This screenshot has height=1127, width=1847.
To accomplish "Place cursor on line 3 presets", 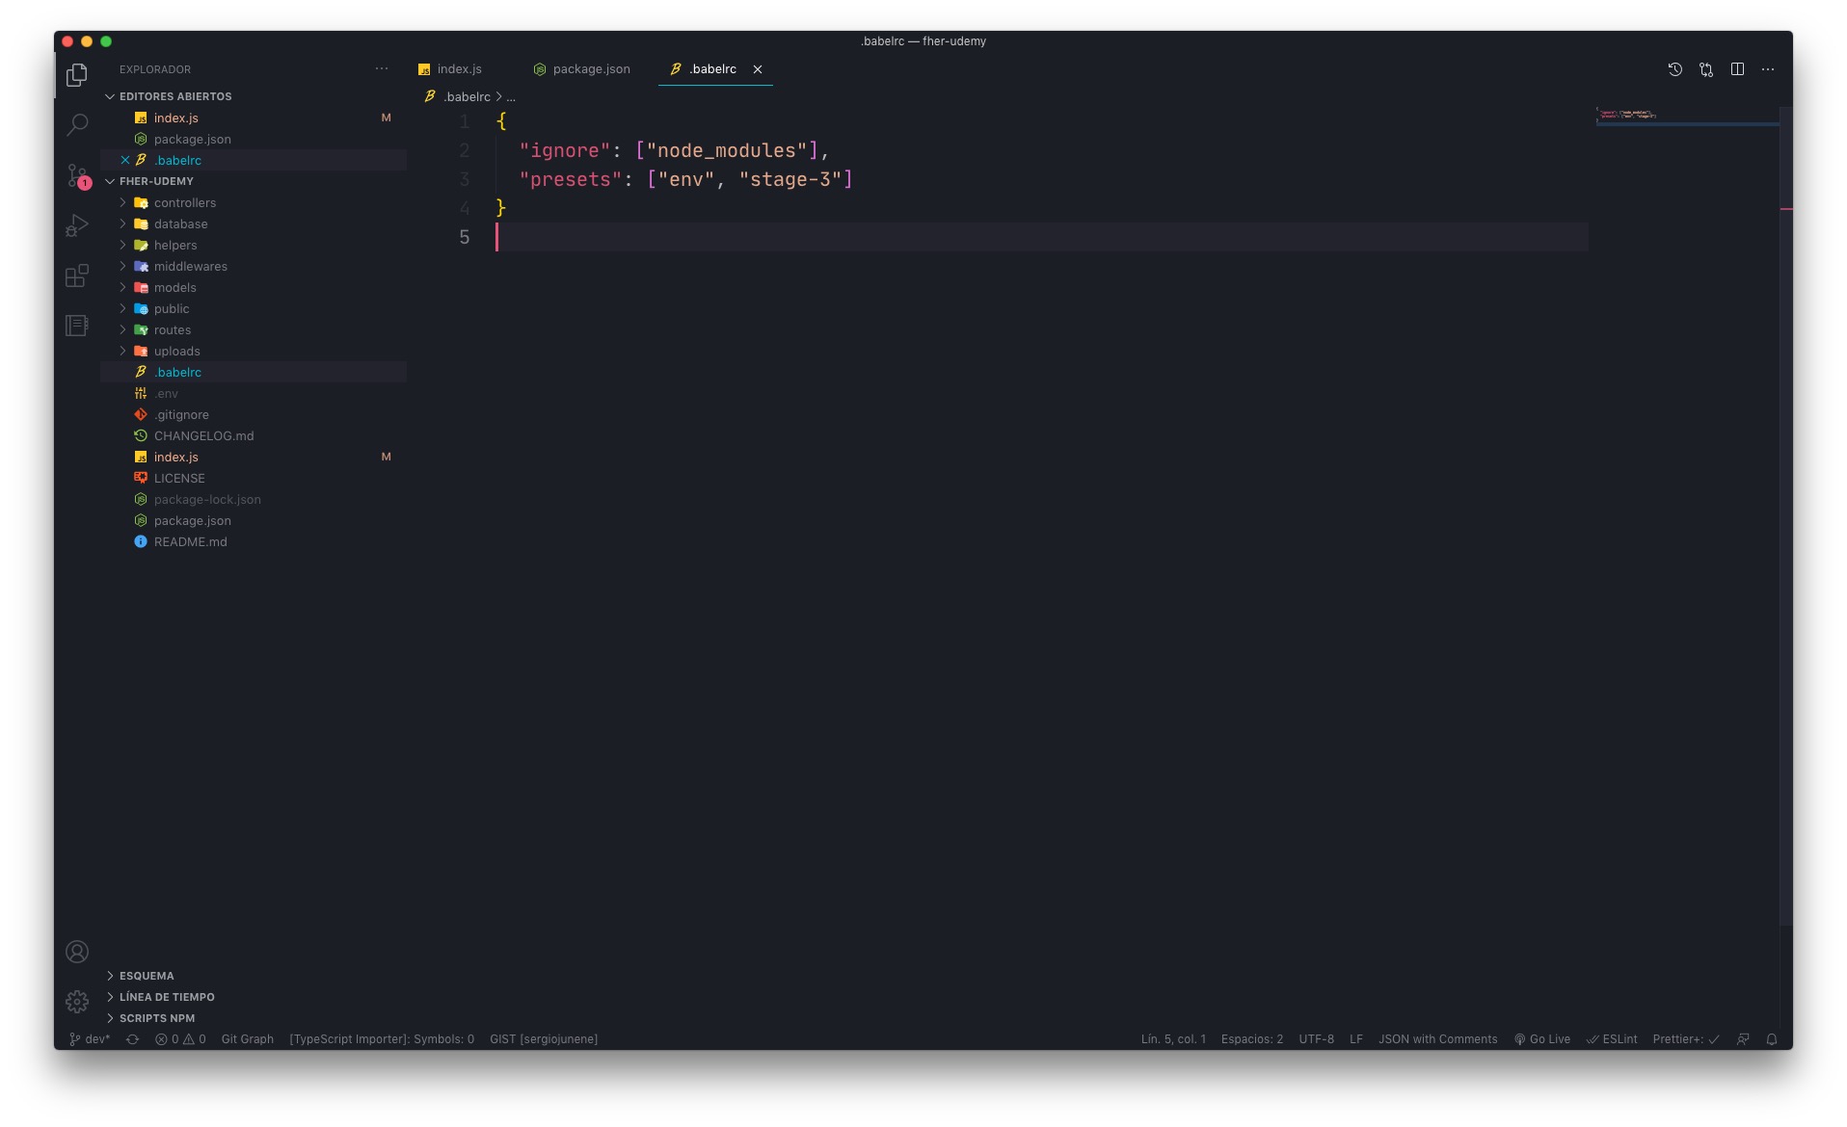I will (686, 179).
